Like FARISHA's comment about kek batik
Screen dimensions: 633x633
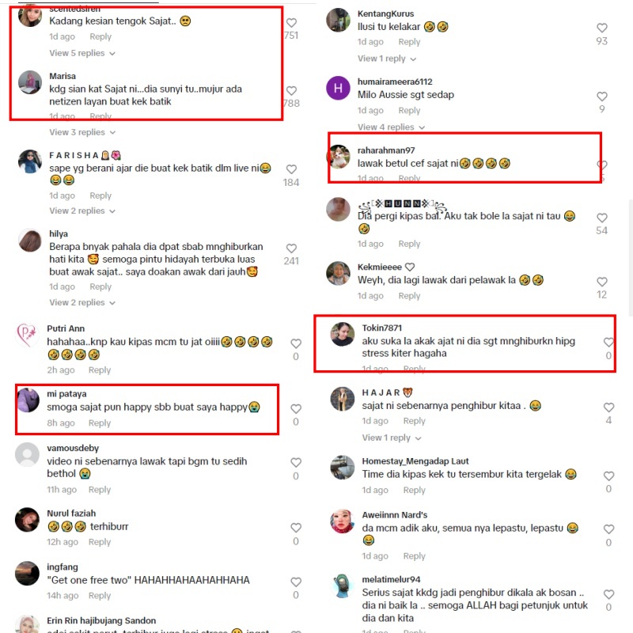pos(291,169)
